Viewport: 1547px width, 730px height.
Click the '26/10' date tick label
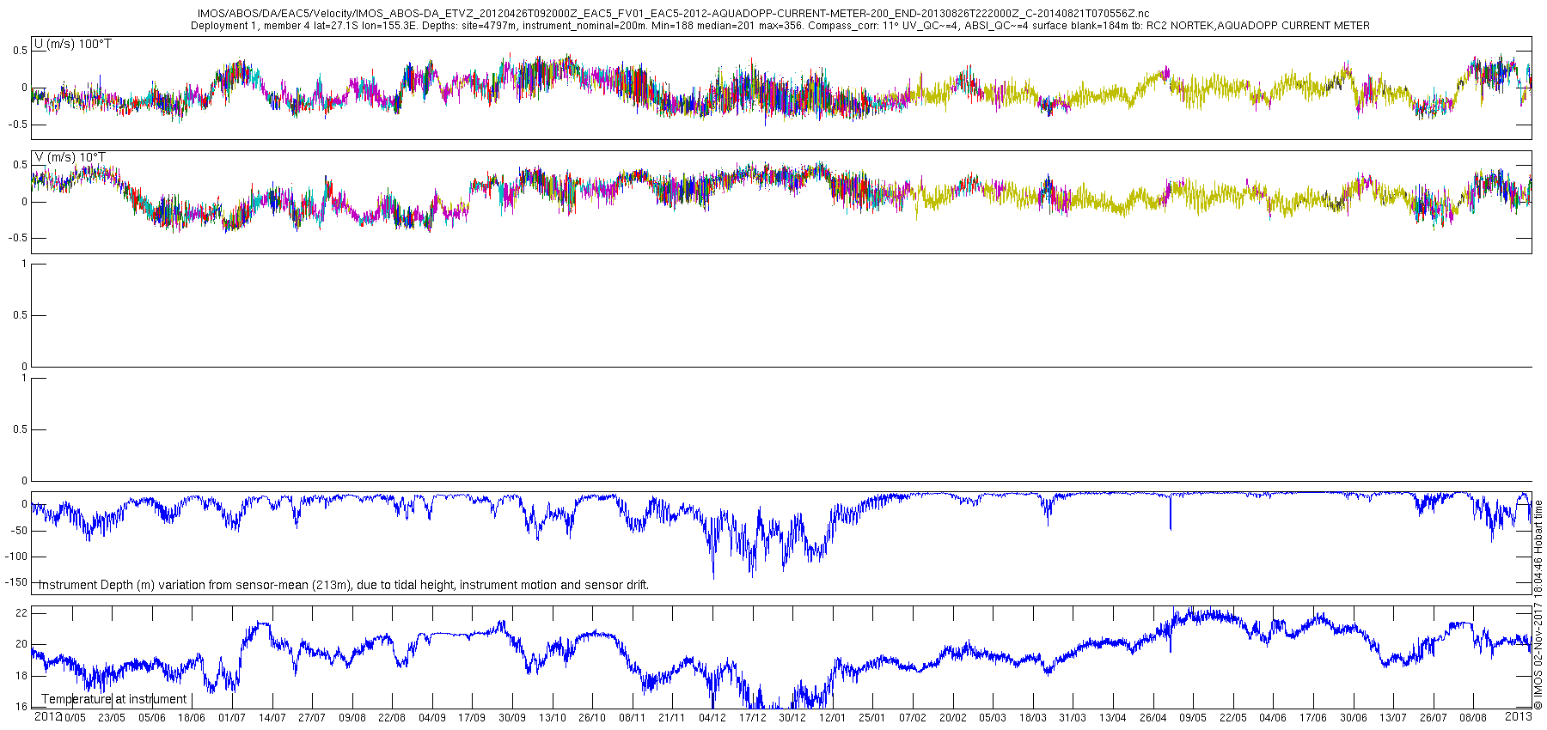[592, 718]
